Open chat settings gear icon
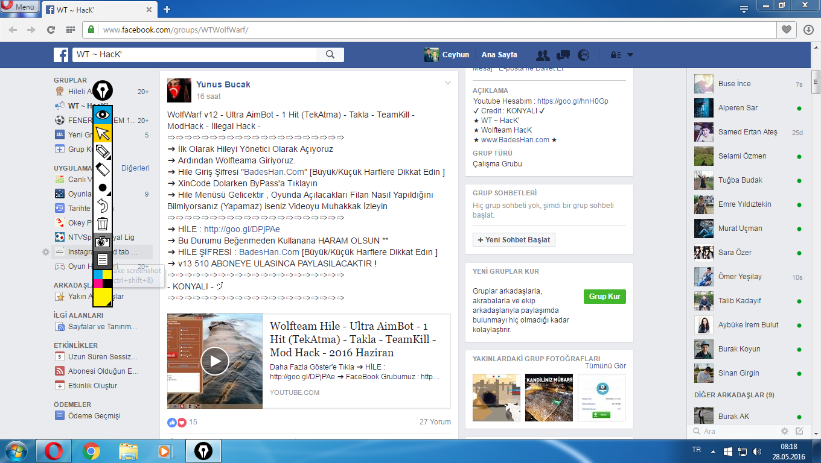The image size is (821, 463). [x=785, y=431]
